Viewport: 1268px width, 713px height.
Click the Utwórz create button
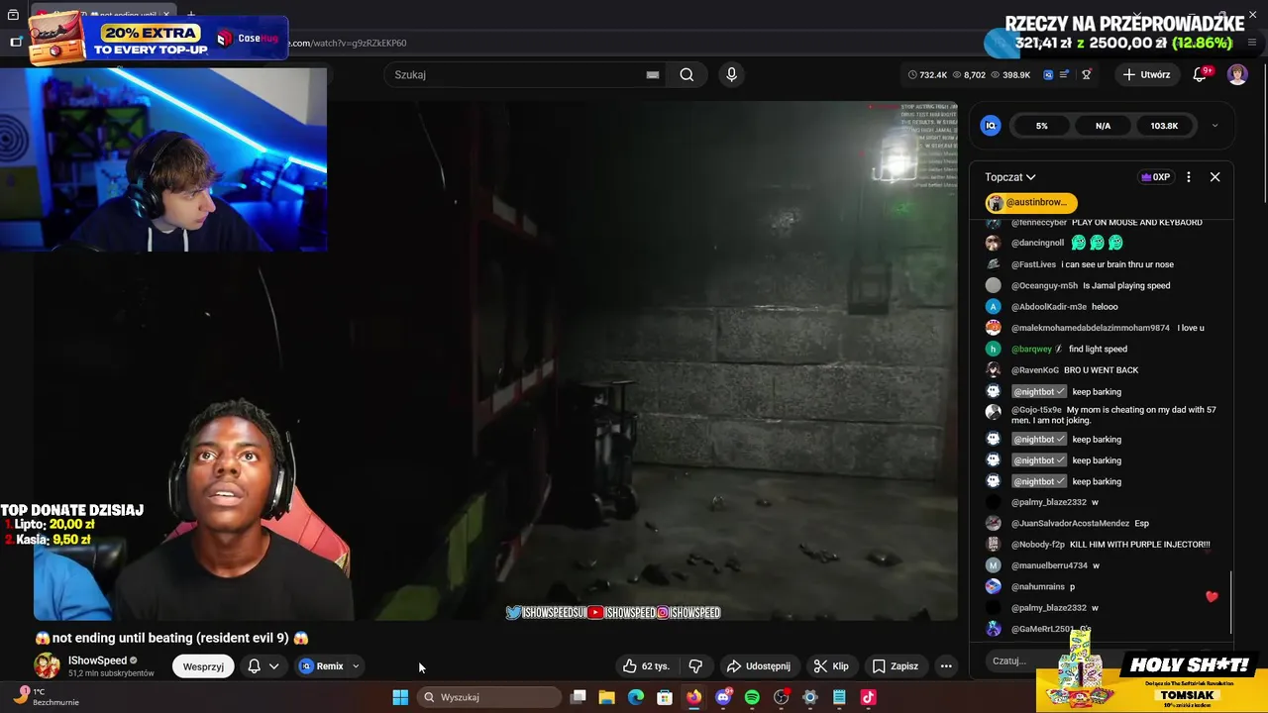(x=1146, y=74)
